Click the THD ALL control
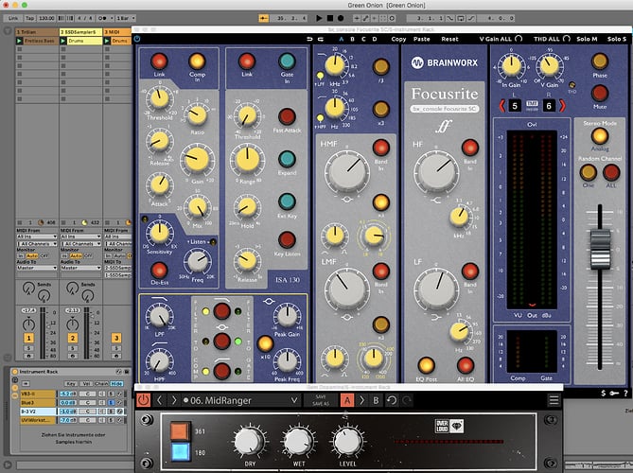The image size is (633, 473). 552,39
